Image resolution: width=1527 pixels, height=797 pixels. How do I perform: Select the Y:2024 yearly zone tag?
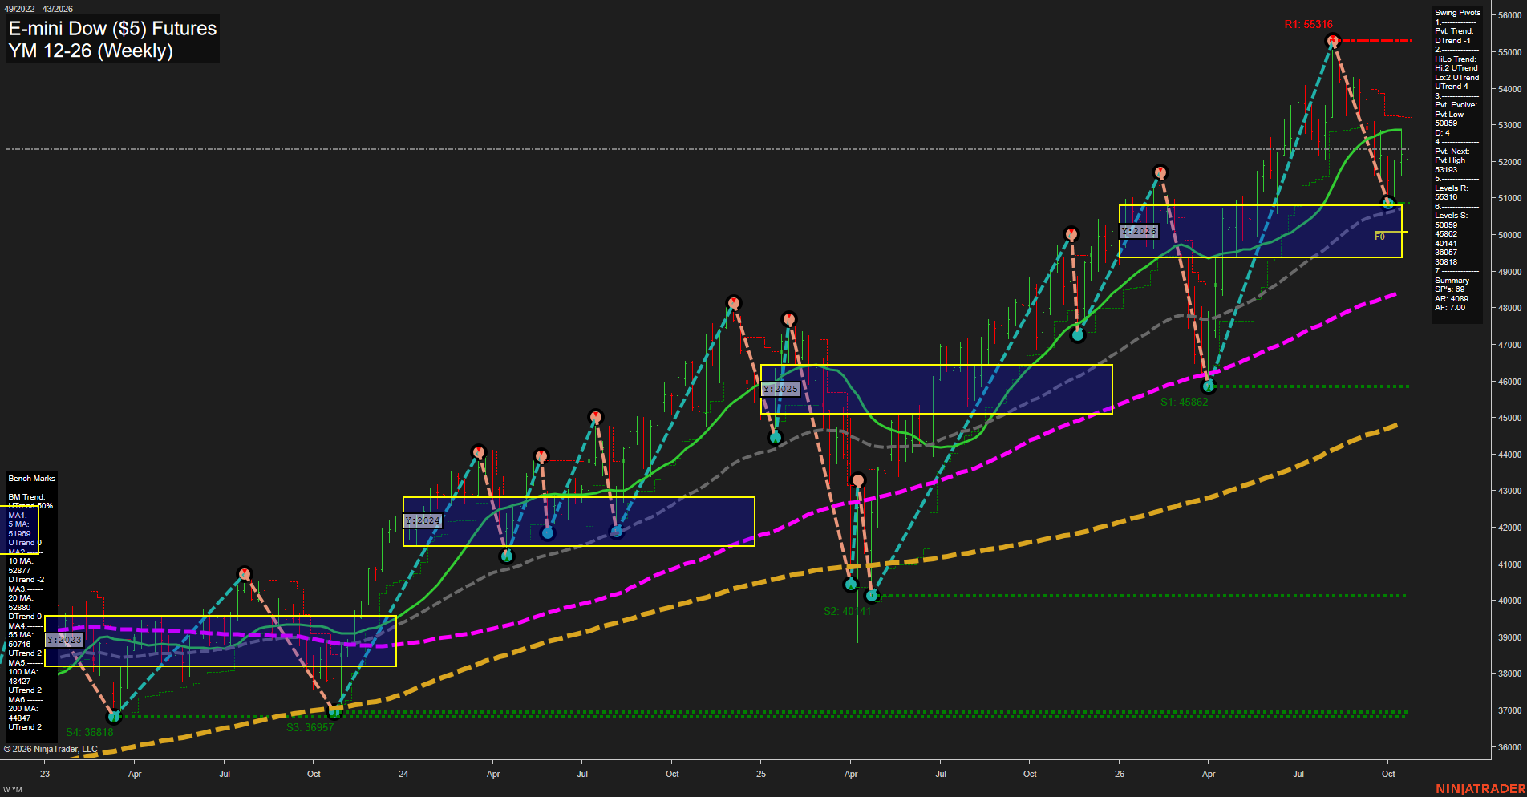423,520
